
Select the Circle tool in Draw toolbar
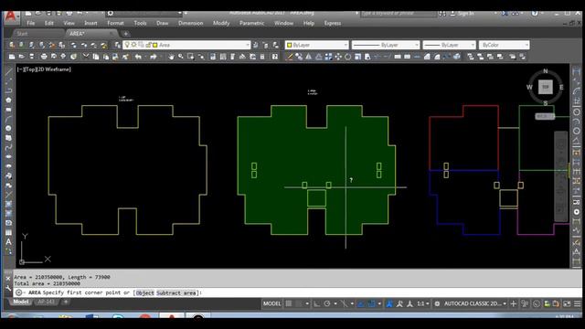(8, 128)
